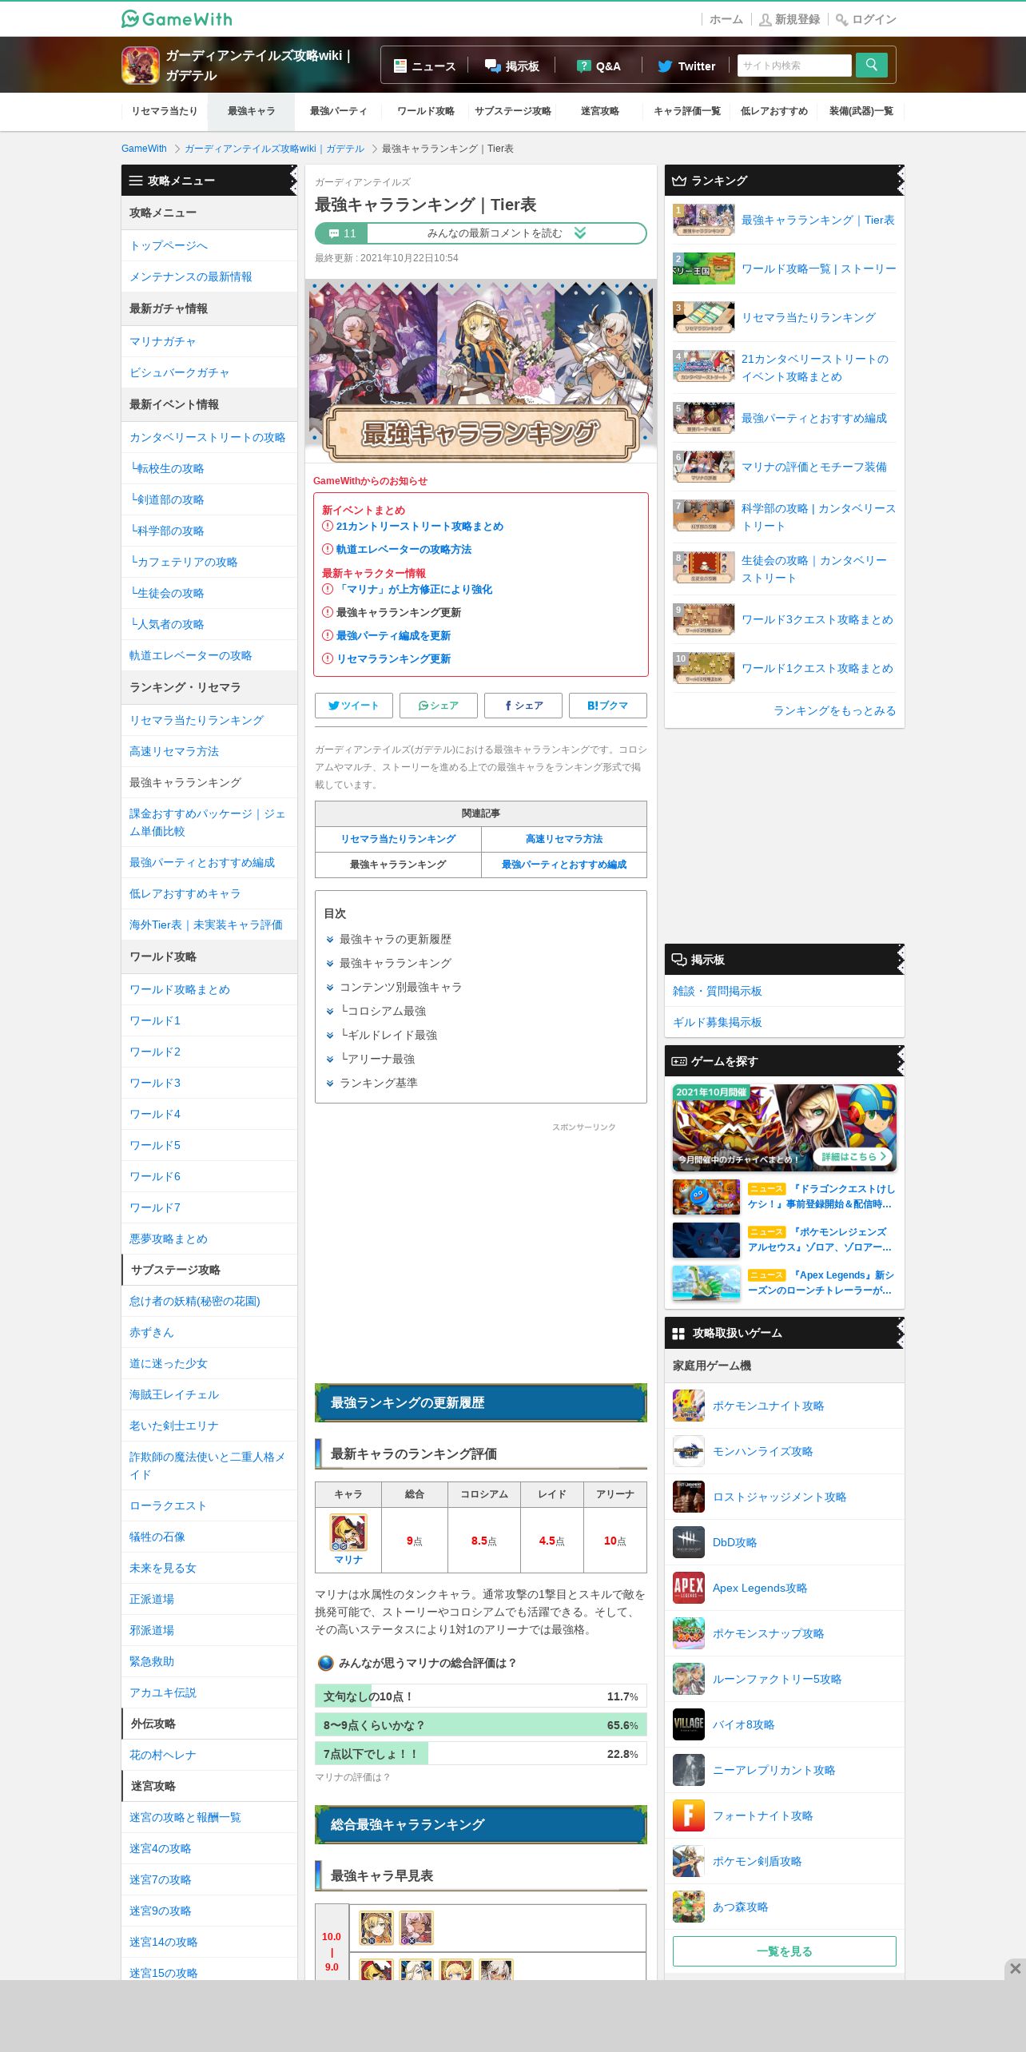
Task: Select the 最強キャラ nav tab
Action: pos(251,111)
